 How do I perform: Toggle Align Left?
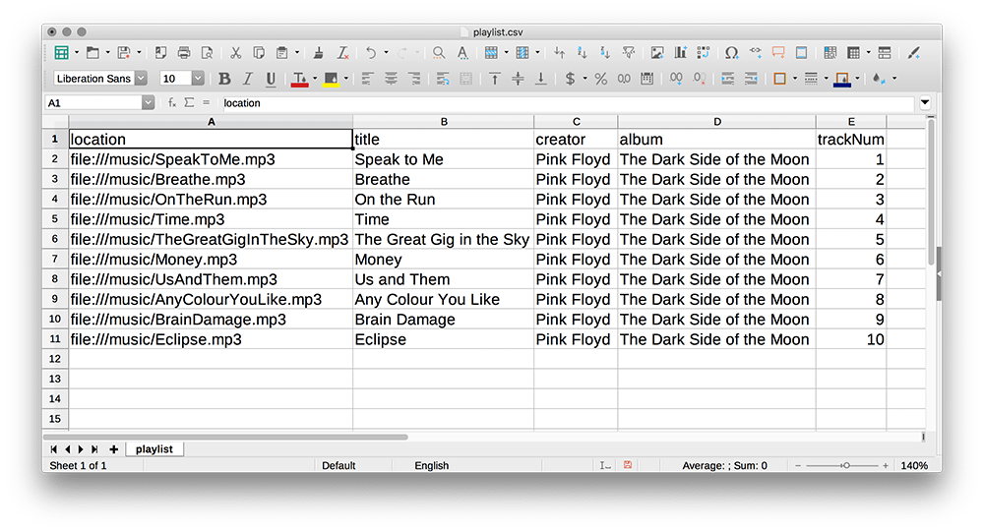tap(367, 79)
